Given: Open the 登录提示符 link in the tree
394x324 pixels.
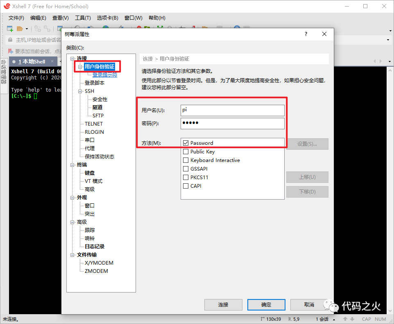Looking at the screenshot, I should pyautogui.click(x=105, y=74).
